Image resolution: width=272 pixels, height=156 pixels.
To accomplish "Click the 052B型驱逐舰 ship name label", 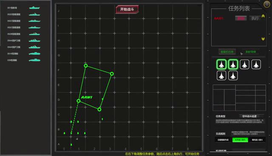I will pos(14,34).
